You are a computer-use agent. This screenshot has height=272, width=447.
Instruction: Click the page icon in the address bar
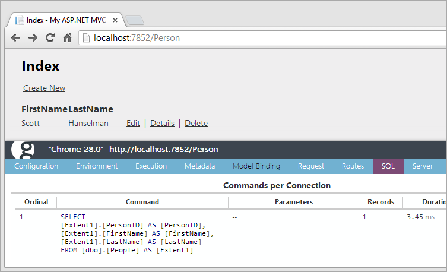point(86,37)
